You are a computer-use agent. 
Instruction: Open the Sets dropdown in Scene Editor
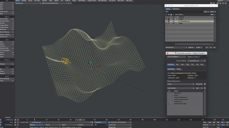(x=206, y=12)
